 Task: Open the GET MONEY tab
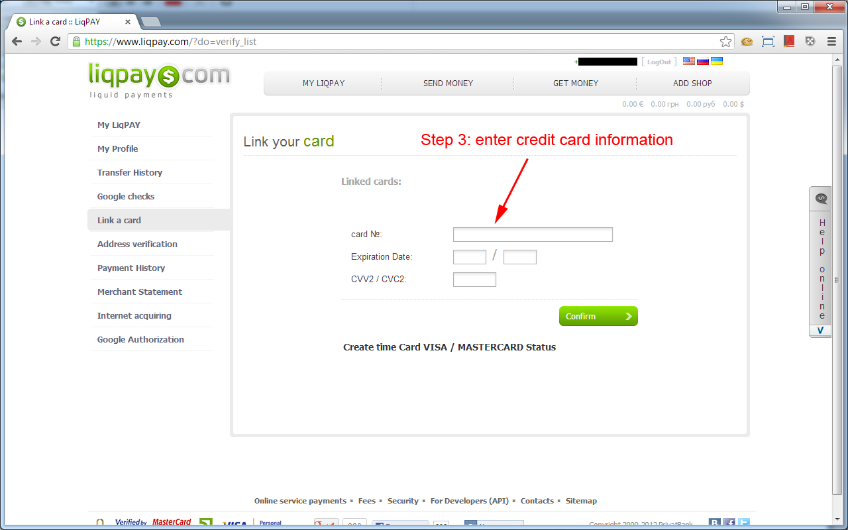[x=576, y=83]
